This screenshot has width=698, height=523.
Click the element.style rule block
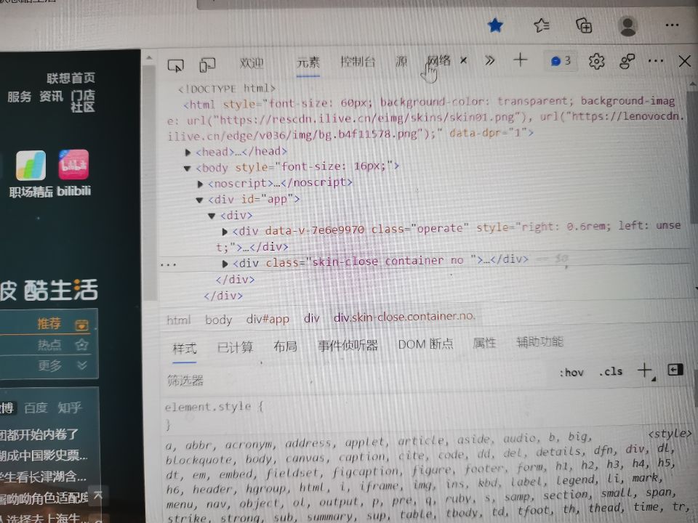(214, 415)
